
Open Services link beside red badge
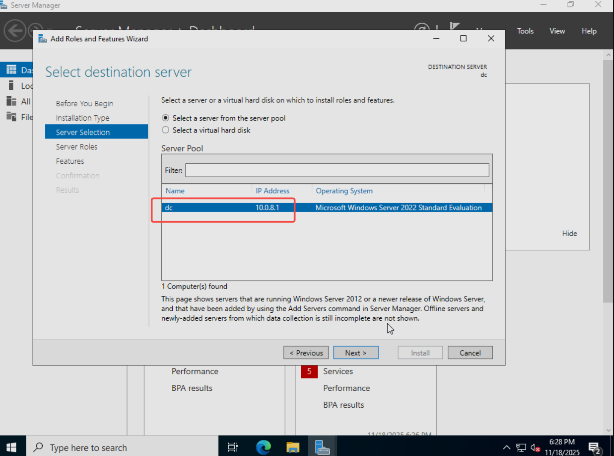[338, 371]
